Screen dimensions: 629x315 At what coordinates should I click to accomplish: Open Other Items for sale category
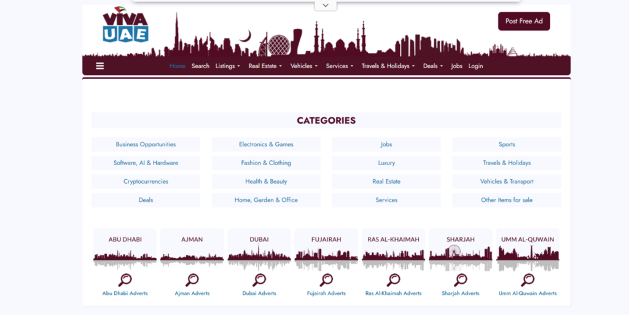[x=507, y=200]
